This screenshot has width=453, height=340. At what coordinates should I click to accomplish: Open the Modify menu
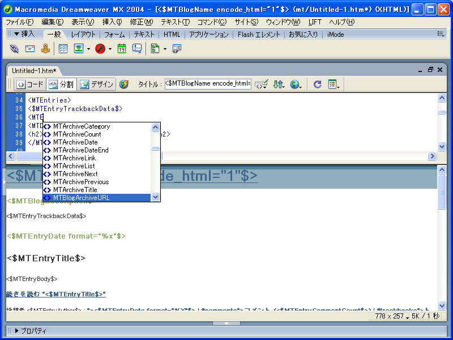(x=142, y=22)
